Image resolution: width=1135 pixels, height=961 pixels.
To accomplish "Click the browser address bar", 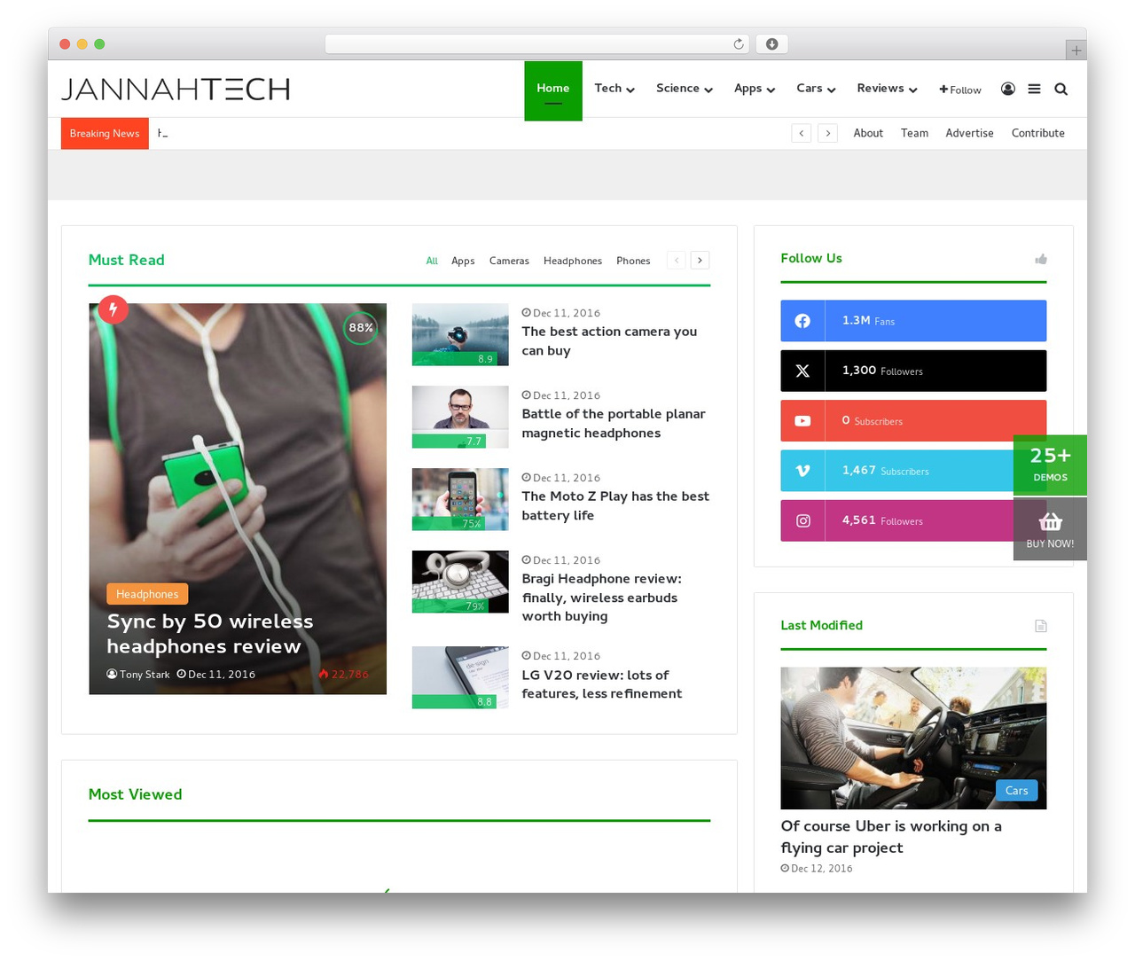I will [x=537, y=44].
